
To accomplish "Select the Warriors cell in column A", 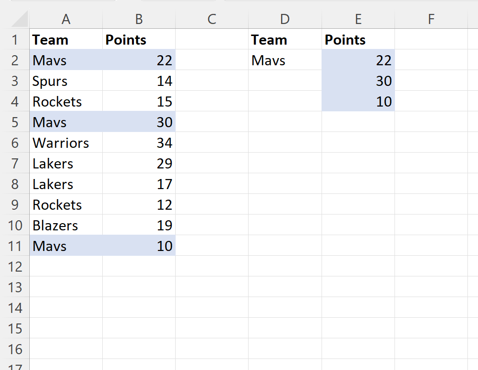I will tap(66, 143).
